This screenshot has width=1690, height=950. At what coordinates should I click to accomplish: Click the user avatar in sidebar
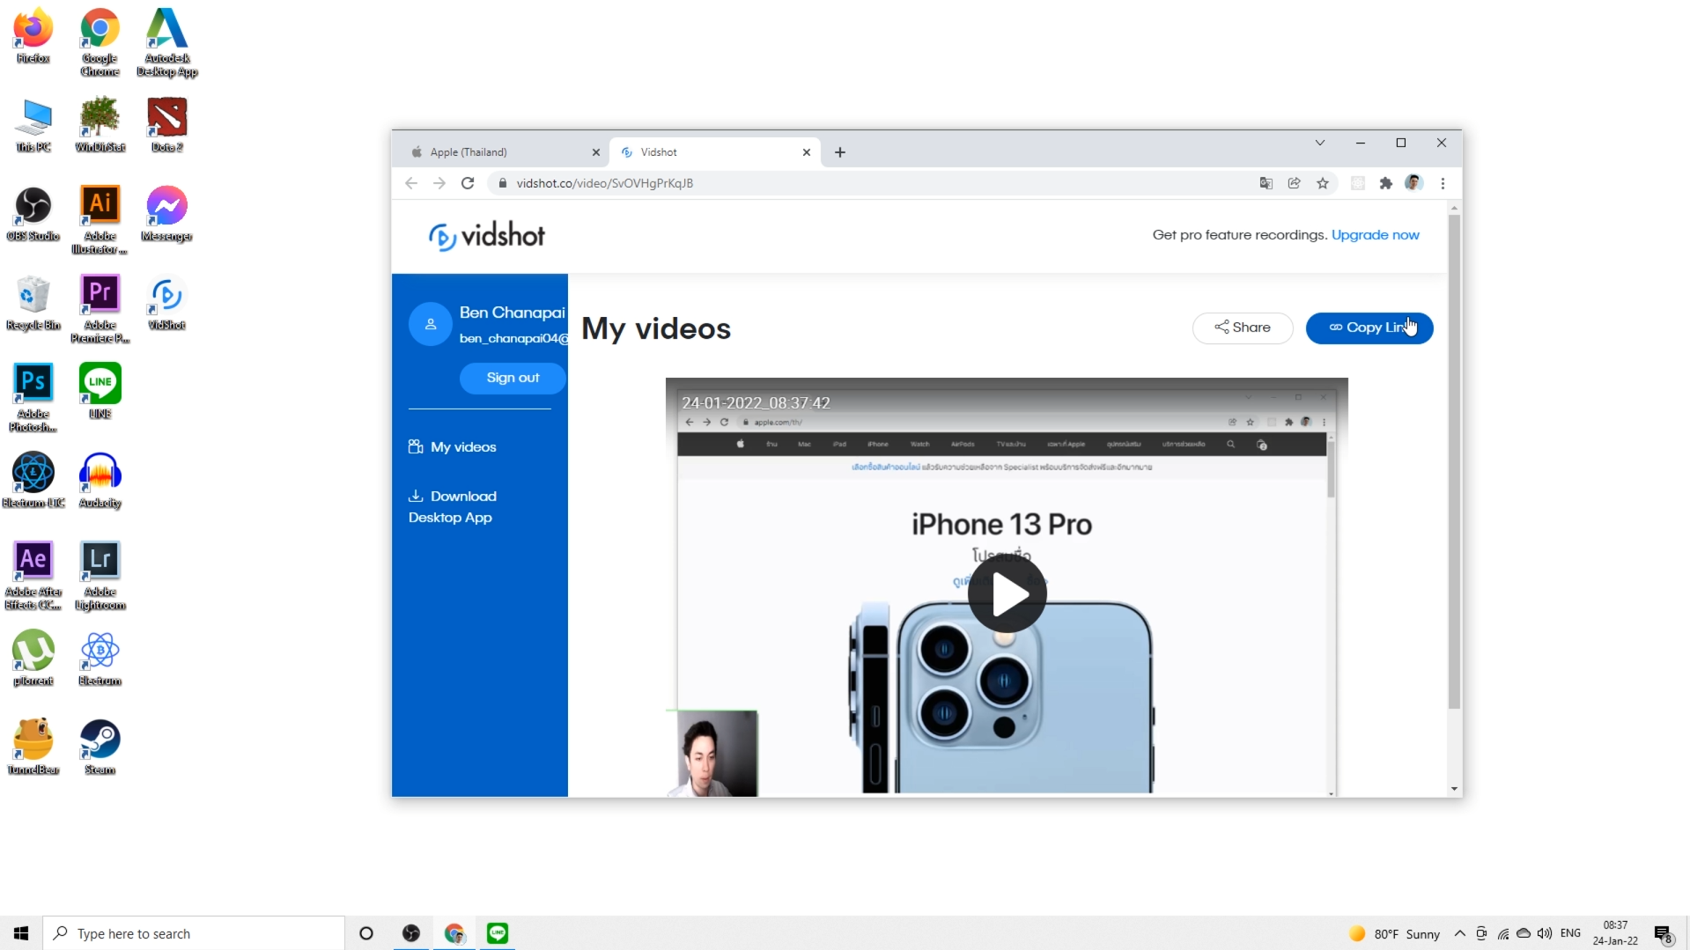(x=431, y=324)
